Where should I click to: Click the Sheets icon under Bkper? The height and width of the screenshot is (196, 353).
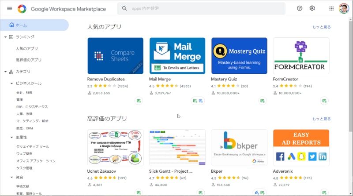(x=263, y=193)
